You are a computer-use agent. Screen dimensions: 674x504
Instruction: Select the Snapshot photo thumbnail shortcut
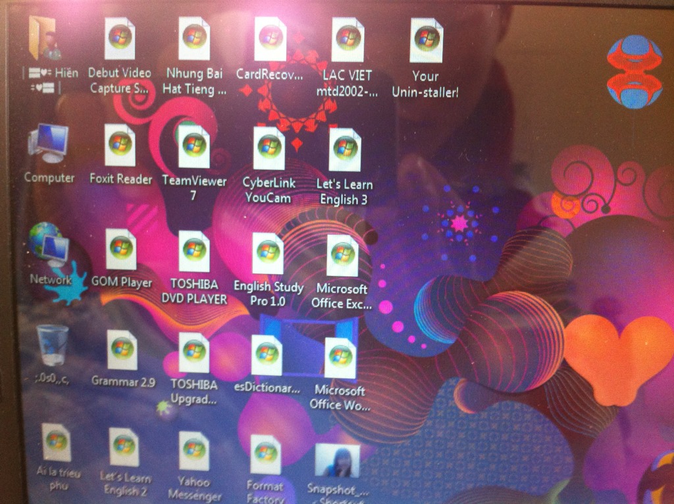pos(338,461)
